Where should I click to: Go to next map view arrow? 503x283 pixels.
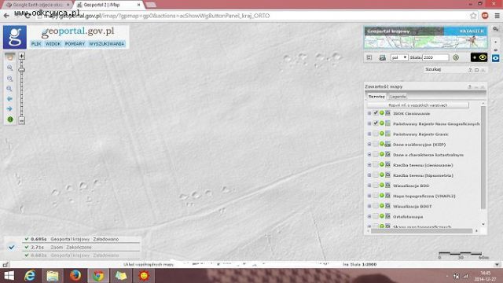9,109
